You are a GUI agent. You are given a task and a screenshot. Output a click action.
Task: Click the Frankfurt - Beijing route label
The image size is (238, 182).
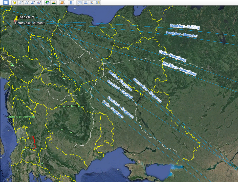[x=185, y=27]
